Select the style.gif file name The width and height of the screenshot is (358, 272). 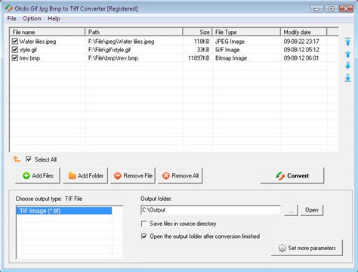[x=28, y=50]
